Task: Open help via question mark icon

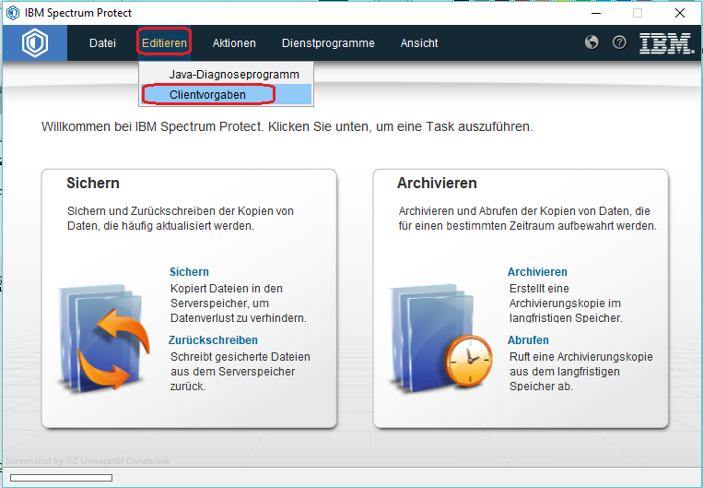Action: tap(619, 42)
